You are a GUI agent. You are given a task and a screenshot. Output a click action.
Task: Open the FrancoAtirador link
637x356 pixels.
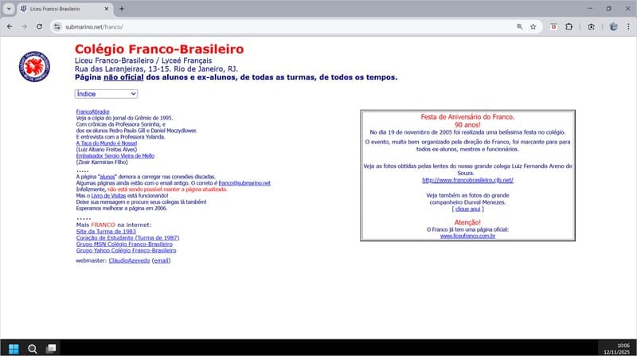(92, 111)
